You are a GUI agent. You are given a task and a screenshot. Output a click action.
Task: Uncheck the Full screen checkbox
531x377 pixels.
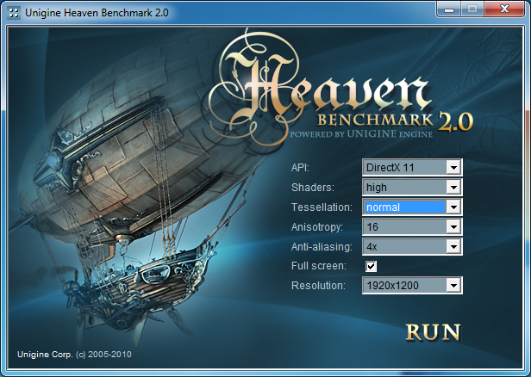[371, 266]
